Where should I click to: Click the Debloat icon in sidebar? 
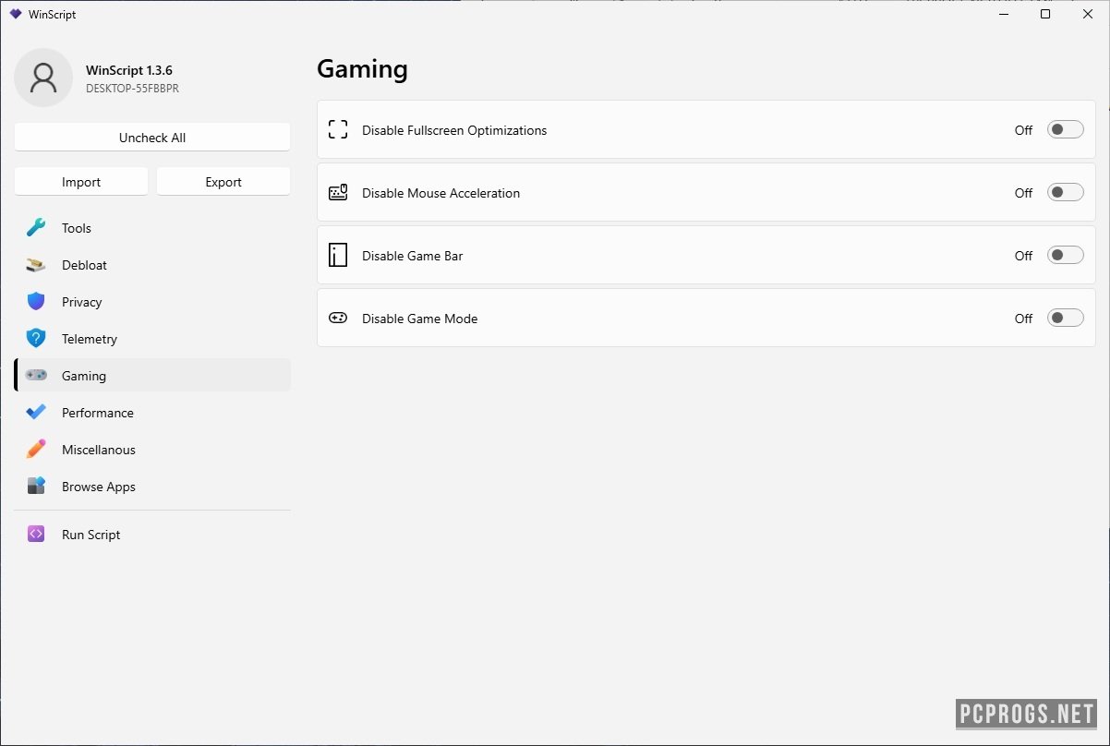tap(36, 265)
